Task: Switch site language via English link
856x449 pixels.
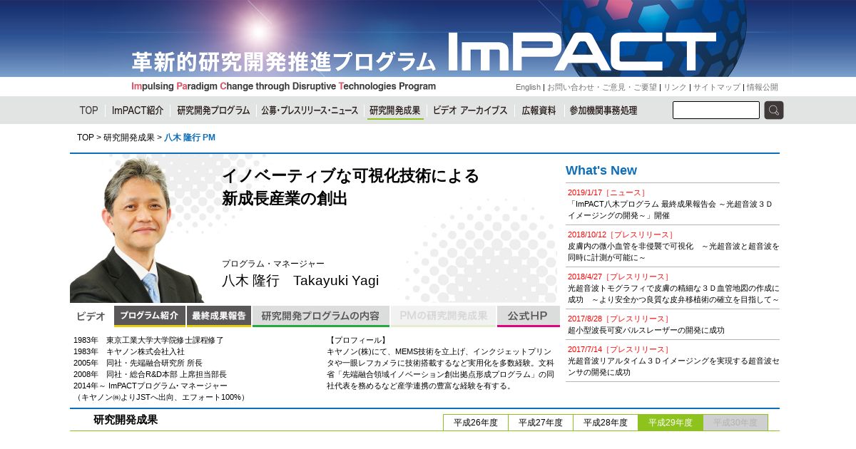Action: (x=528, y=87)
